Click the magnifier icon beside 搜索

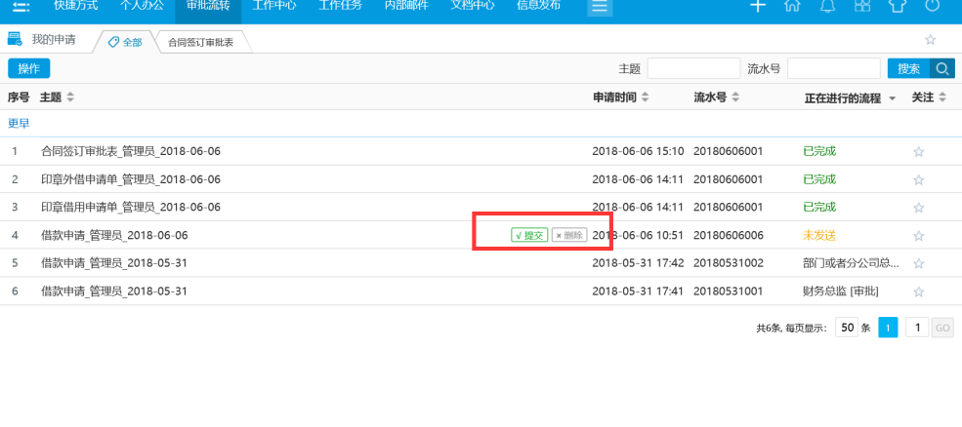pos(942,68)
